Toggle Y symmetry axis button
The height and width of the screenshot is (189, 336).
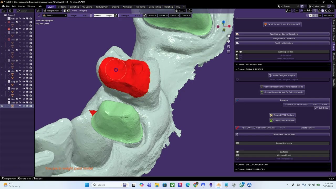point(314,15)
